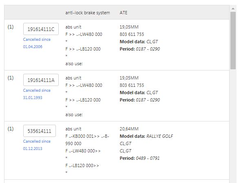Select part number 535614111 field
The image size is (241, 183).
point(40,131)
